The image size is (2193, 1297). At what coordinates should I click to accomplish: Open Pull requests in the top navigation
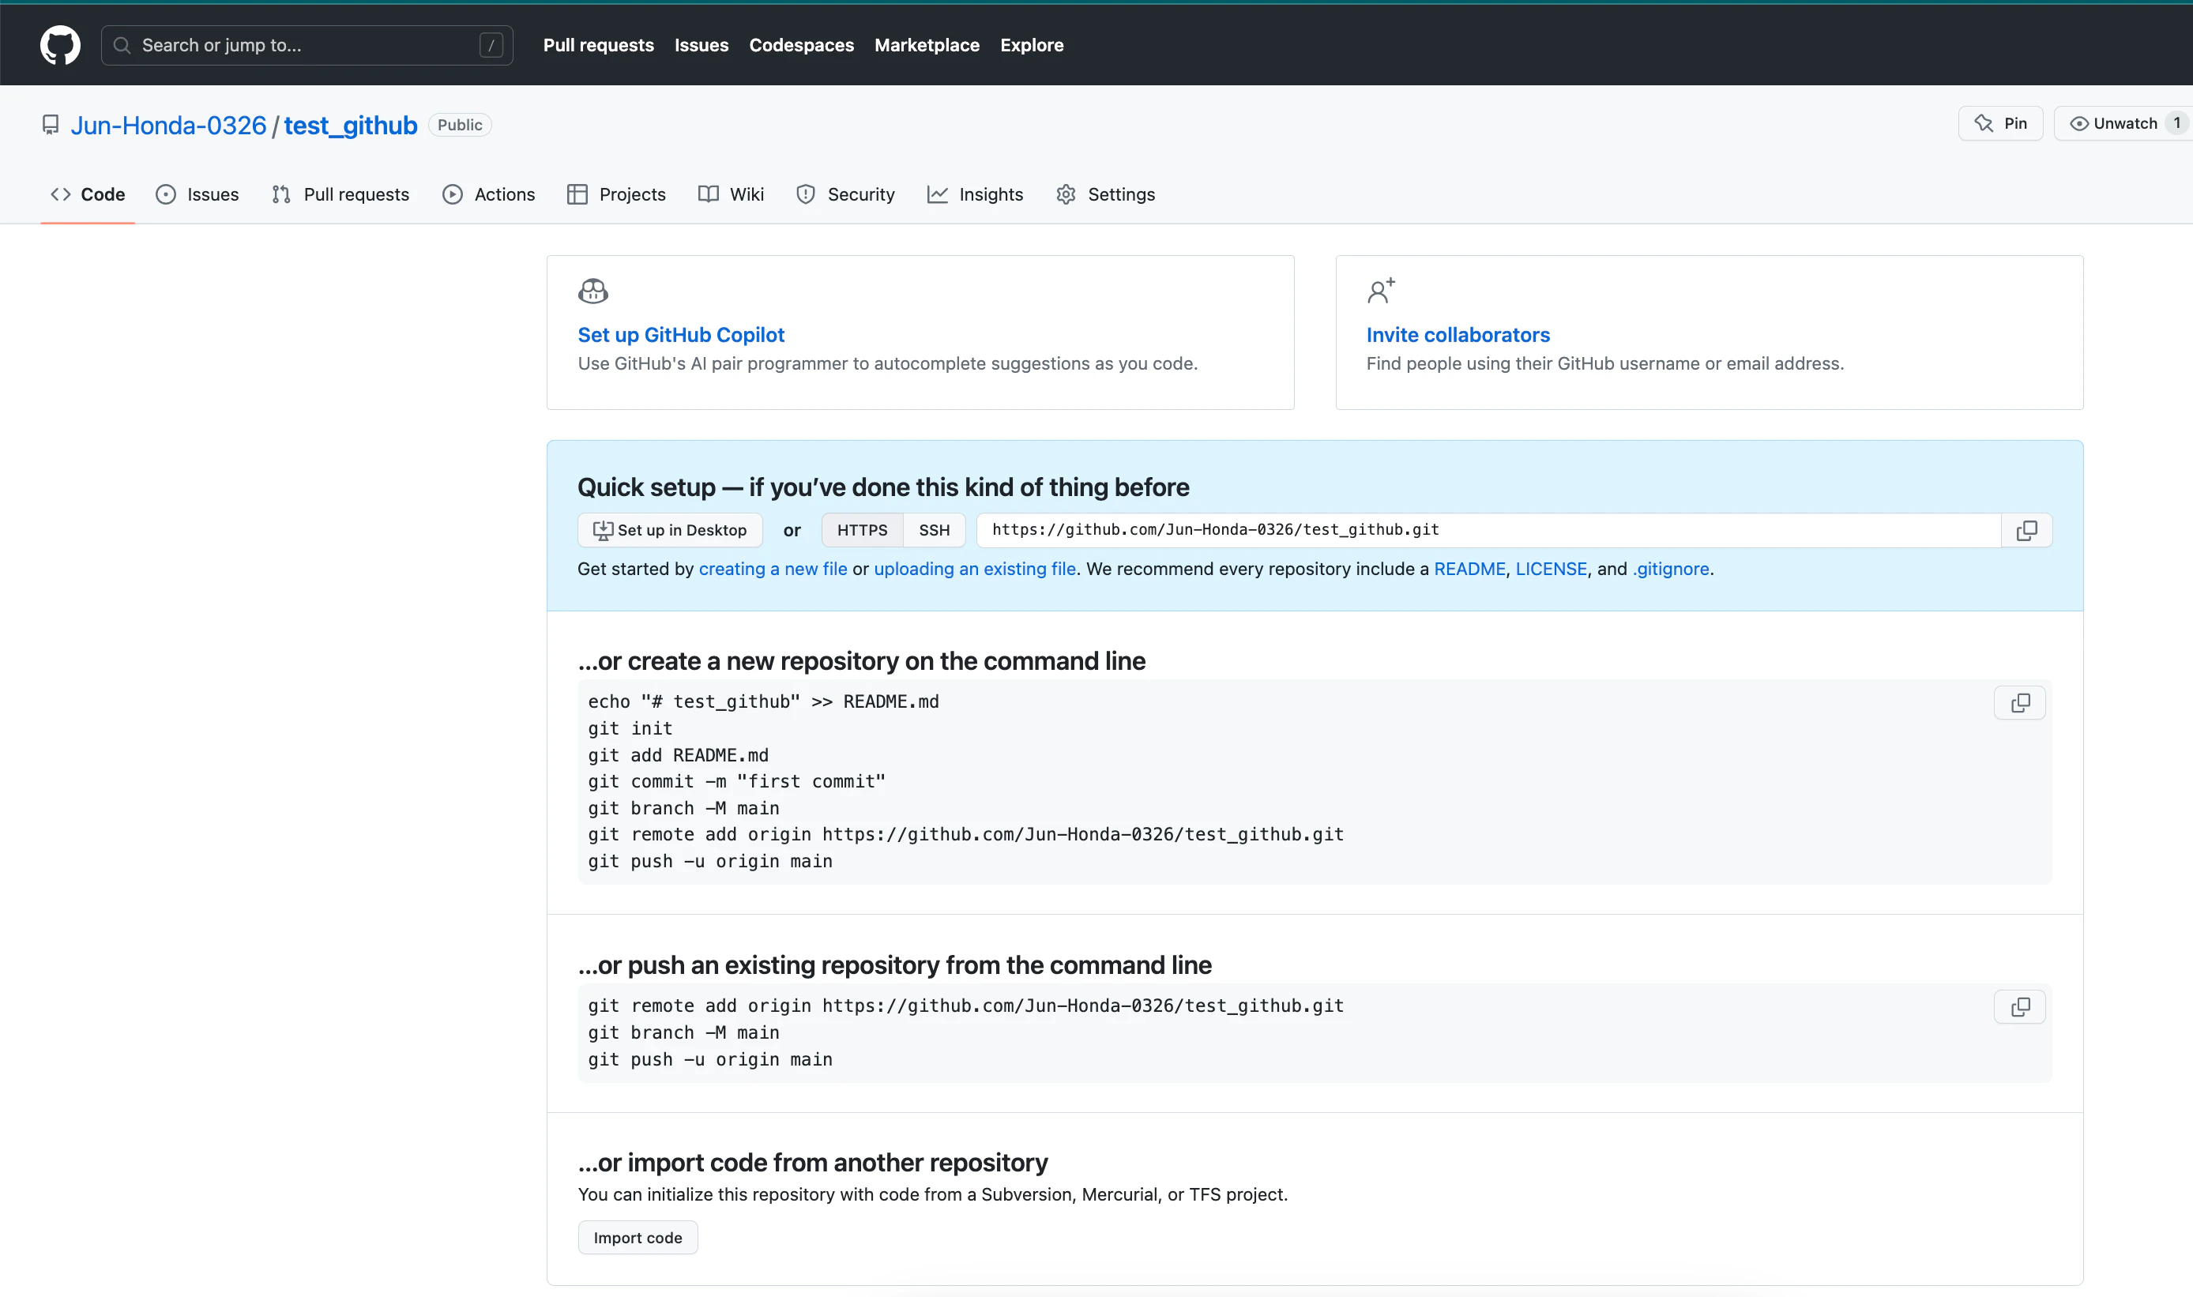click(x=598, y=46)
